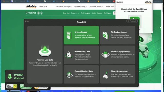
Task: Click the Analytics bookmark in the browser bar
Action: [x=91, y=1]
